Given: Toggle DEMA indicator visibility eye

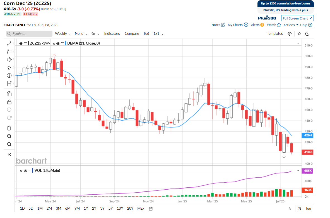Looking at the screenshot, I should (58, 43).
